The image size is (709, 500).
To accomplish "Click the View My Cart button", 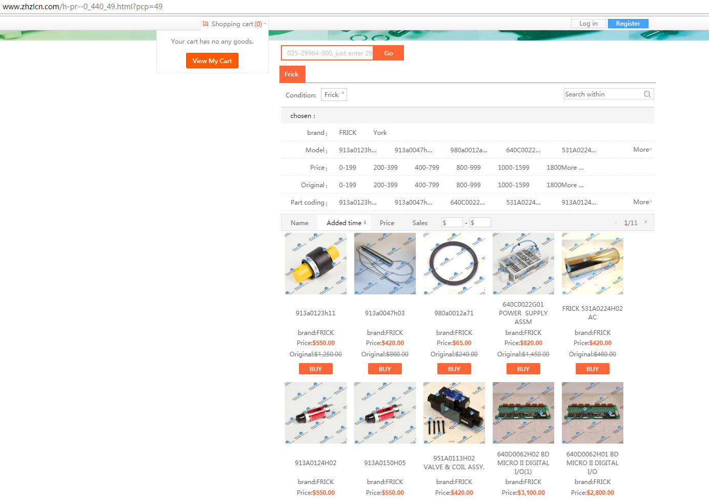I will [x=212, y=61].
